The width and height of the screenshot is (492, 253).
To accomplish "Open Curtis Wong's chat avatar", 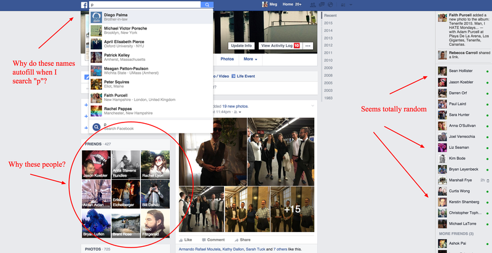I will (x=442, y=191).
